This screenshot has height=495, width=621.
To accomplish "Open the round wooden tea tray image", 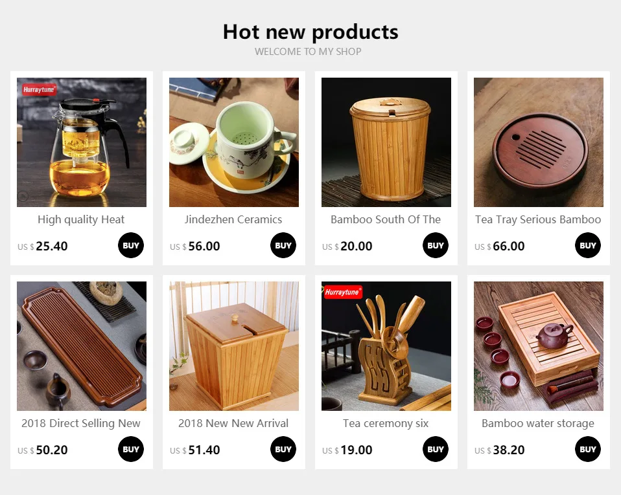I will tap(539, 142).
